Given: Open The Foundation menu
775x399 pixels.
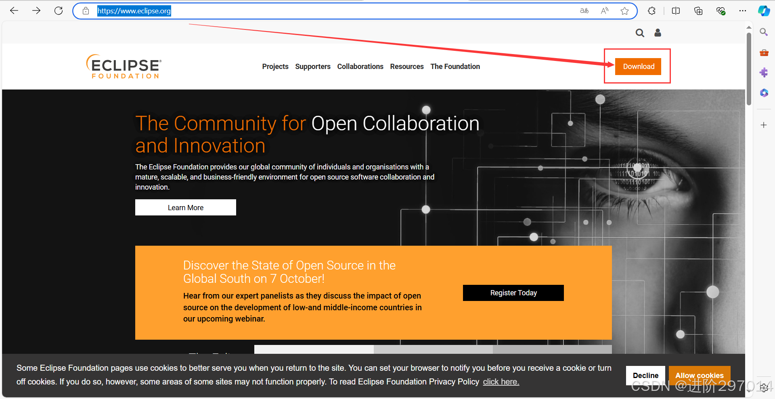Looking at the screenshot, I should point(455,67).
